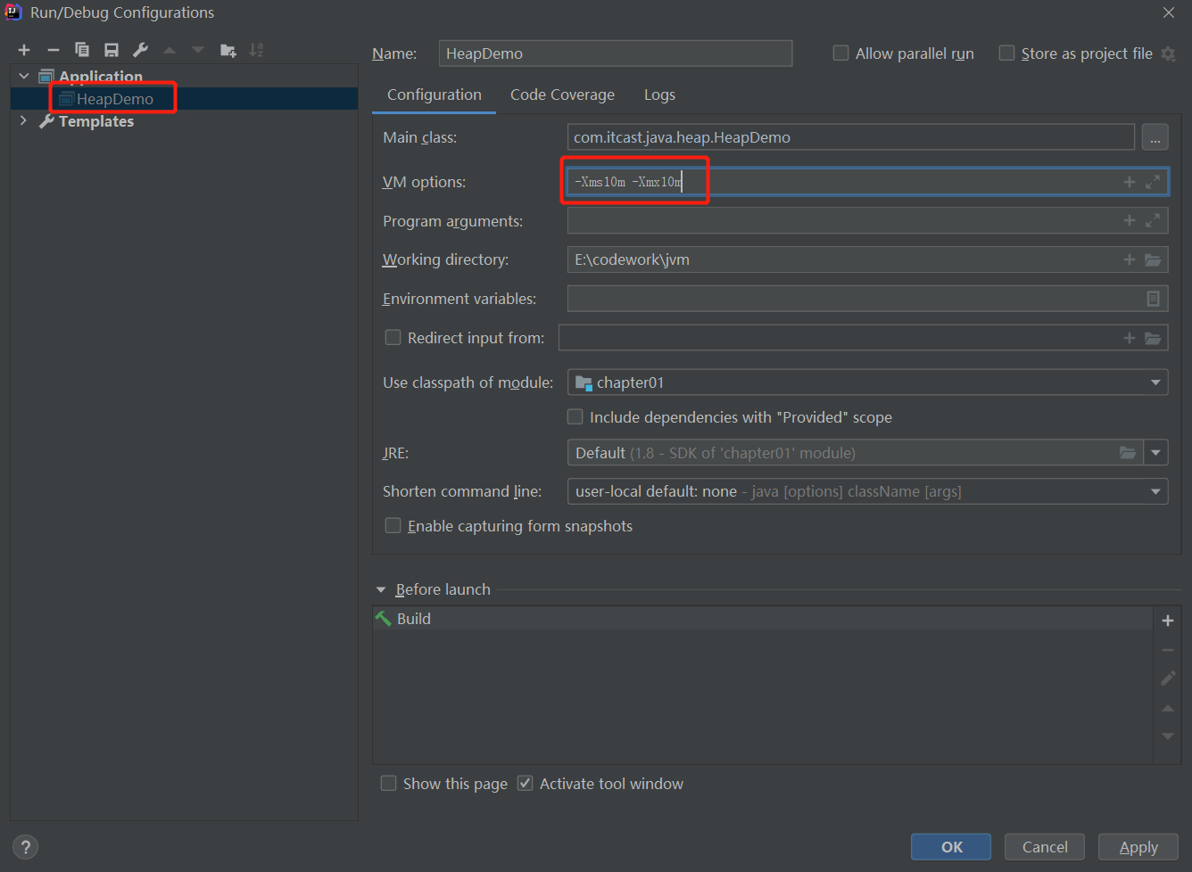The height and width of the screenshot is (872, 1192).
Task: Enable Allow parallel run checkbox
Action: pyautogui.click(x=840, y=53)
